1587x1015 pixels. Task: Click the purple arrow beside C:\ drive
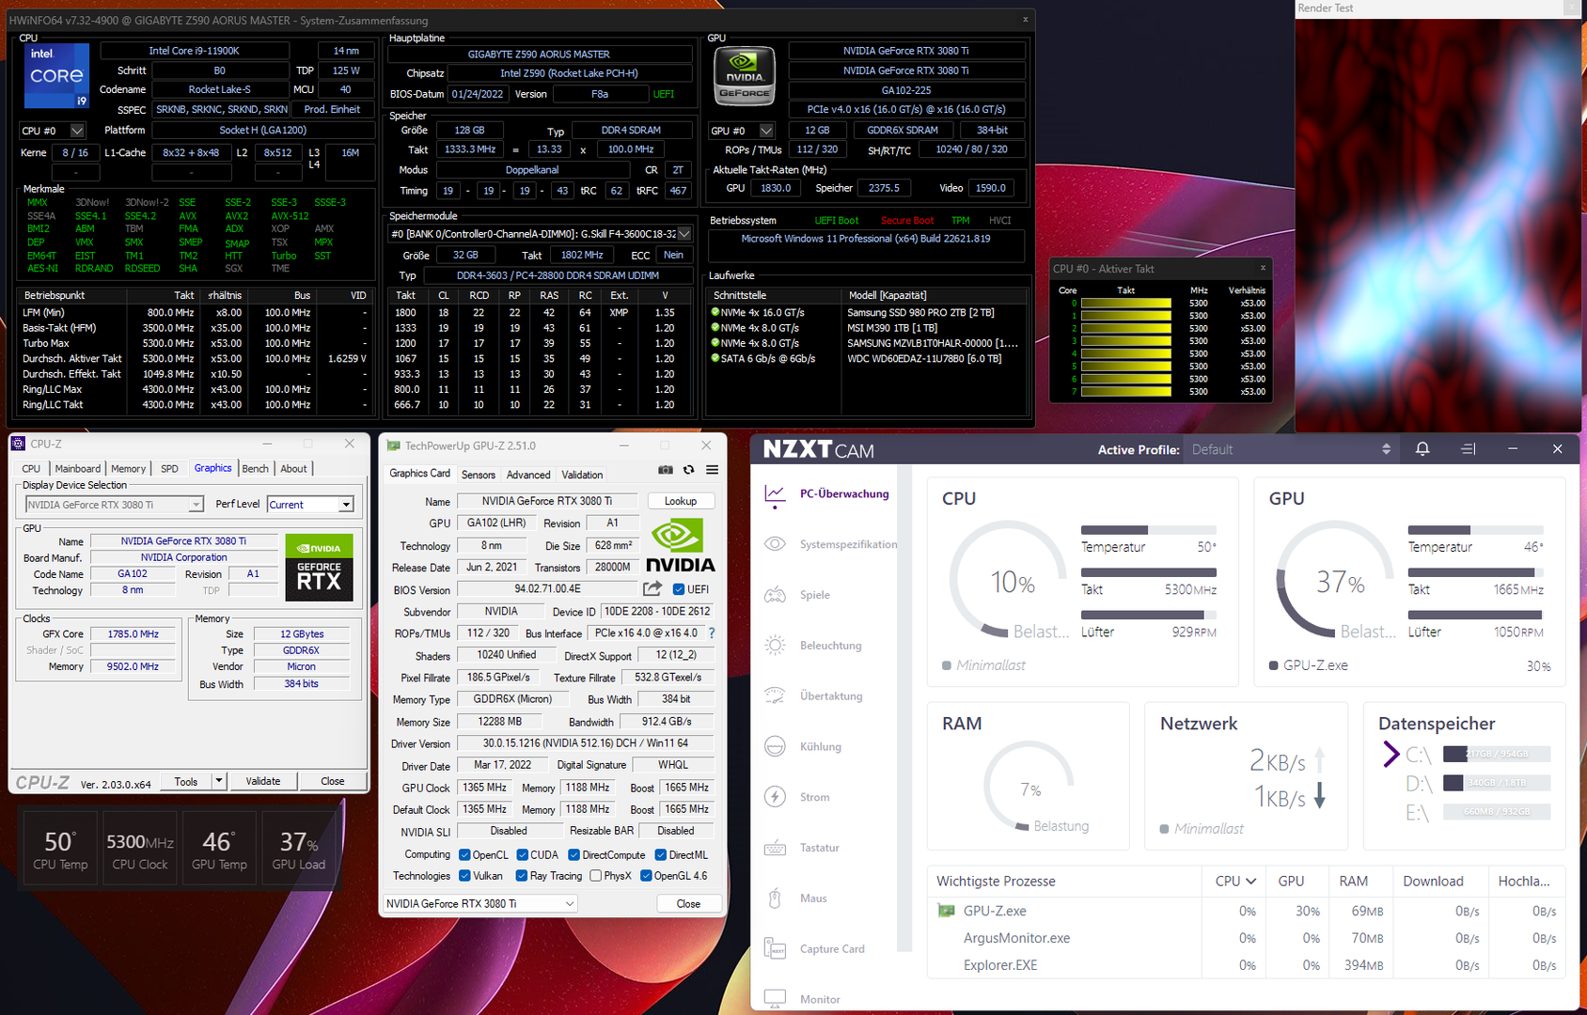tap(1391, 754)
